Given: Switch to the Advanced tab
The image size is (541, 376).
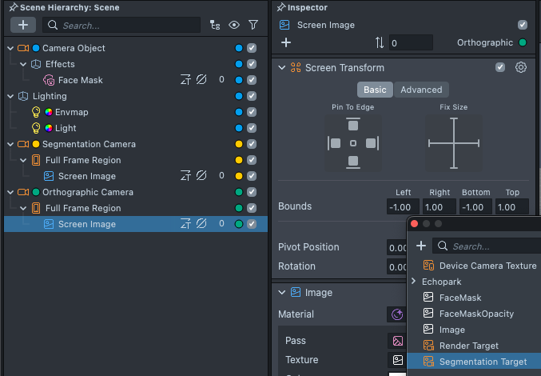Looking at the screenshot, I should pyautogui.click(x=421, y=90).
